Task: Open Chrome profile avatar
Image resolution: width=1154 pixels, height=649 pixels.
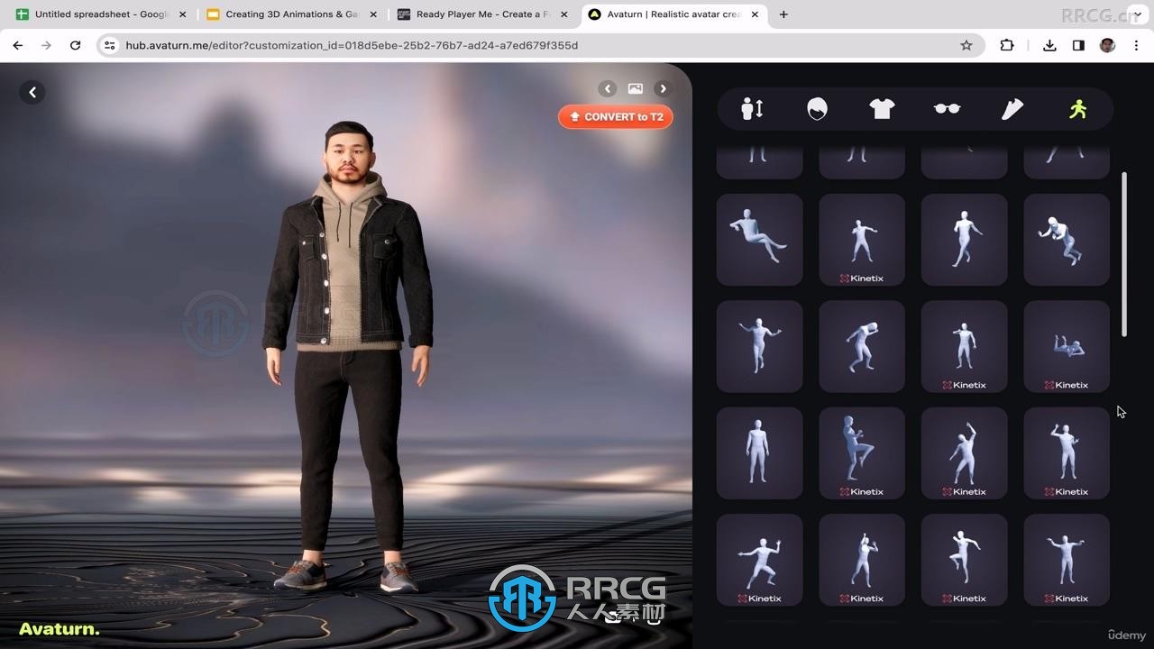Action: coord(1107,45)
